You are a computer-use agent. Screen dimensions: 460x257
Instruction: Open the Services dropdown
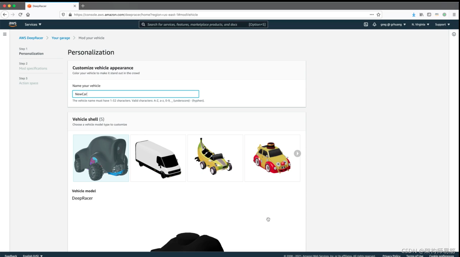[x=33, y=24]
